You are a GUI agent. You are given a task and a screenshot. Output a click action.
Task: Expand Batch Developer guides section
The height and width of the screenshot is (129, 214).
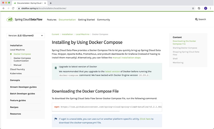point(23,94)
